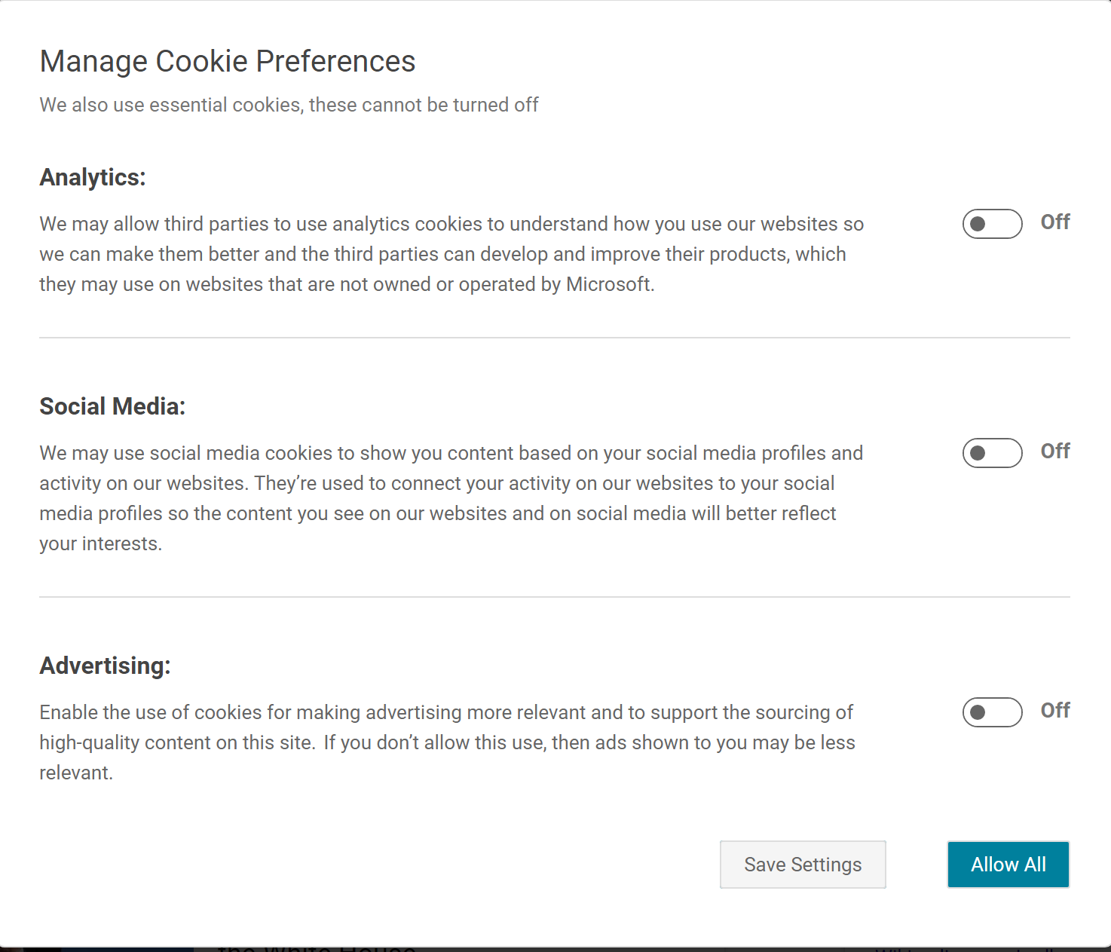This screenshot has width=1111, height=952.
Task: Enable the Analytics cookies toggle
Action: coord(992,224)
